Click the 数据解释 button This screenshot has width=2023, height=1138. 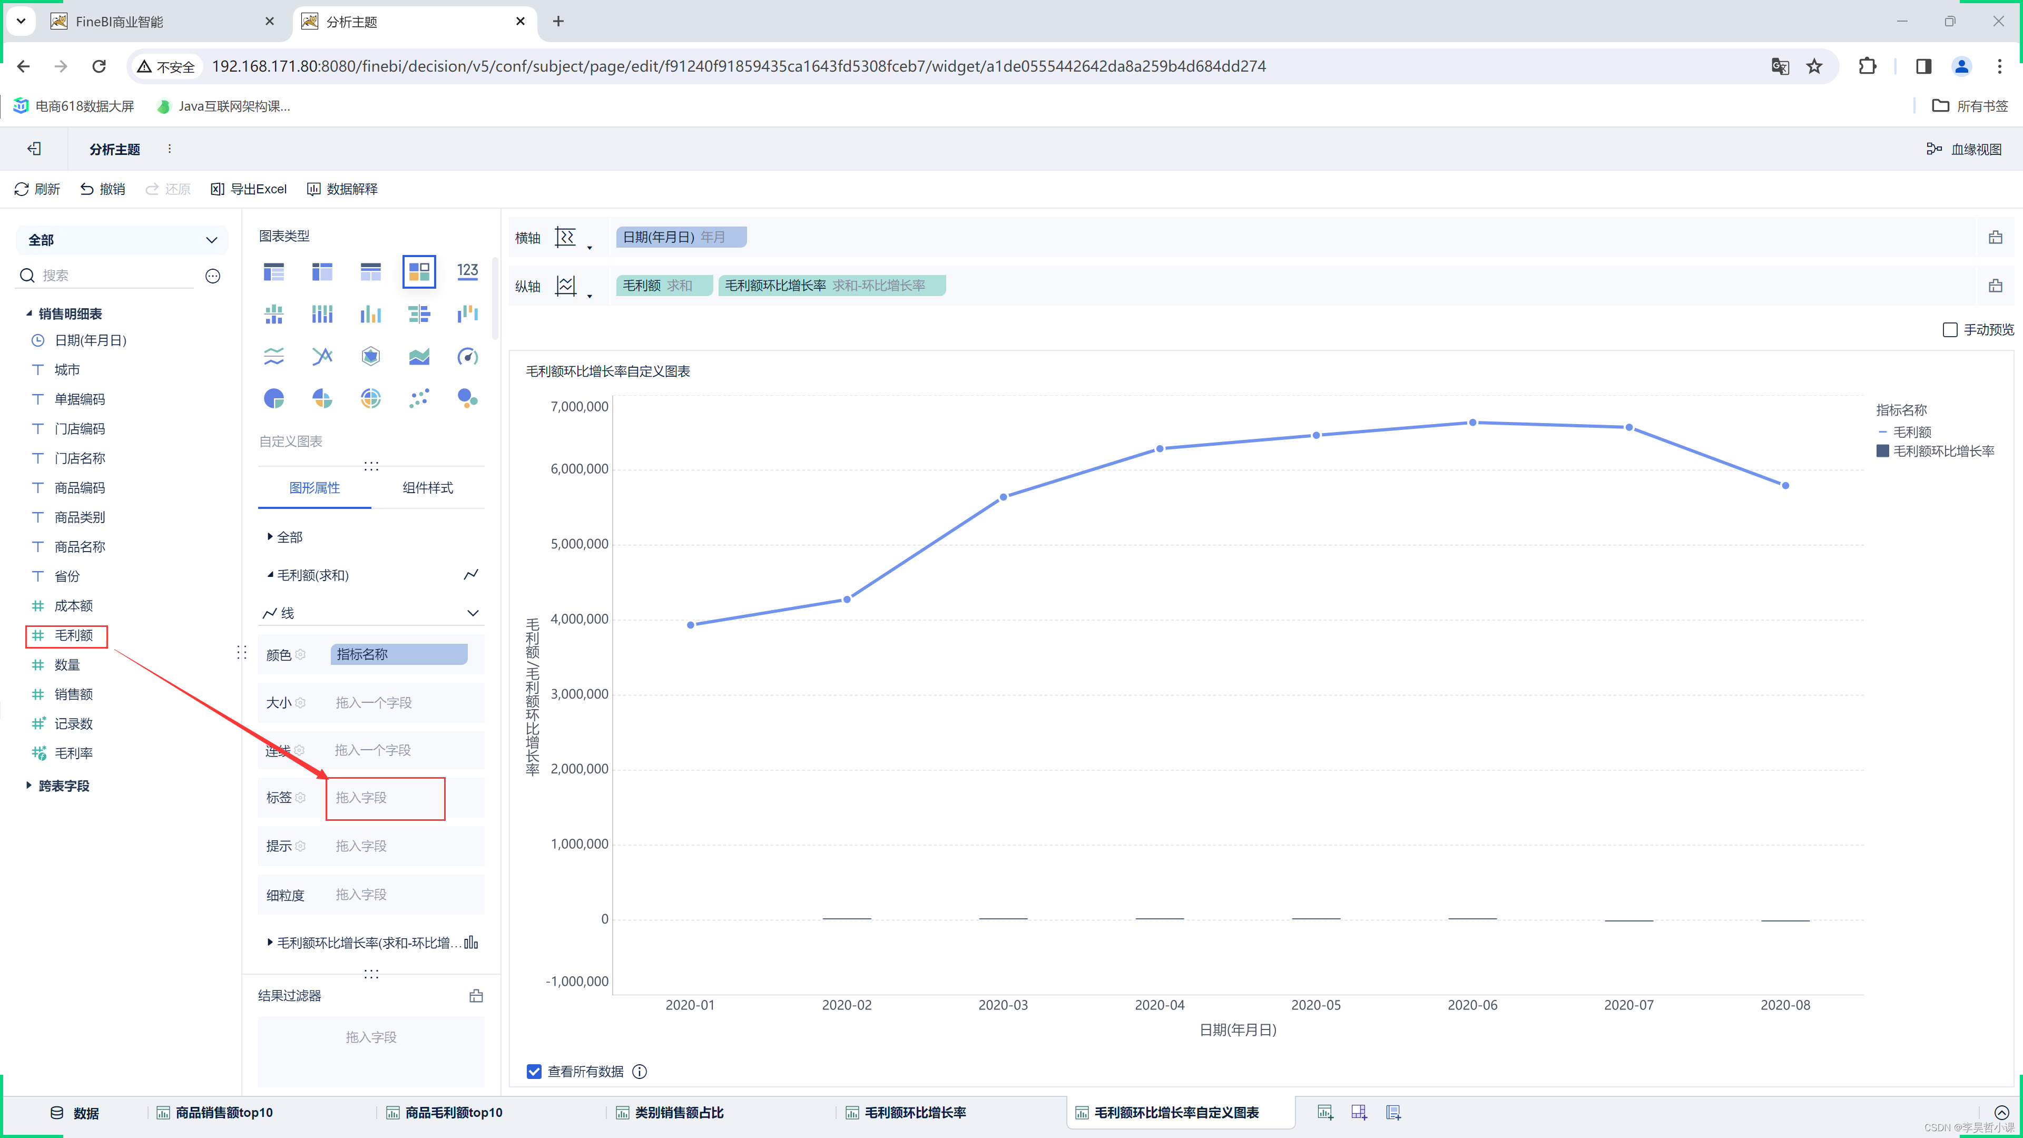[x=342, y=189]
